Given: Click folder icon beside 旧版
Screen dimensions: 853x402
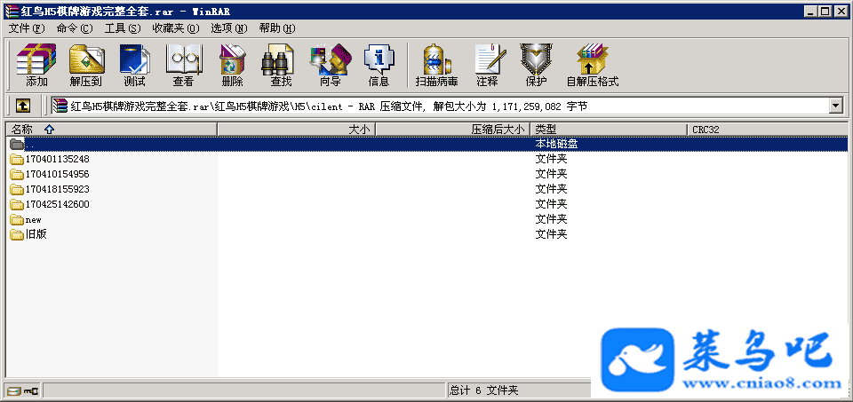Looking at the screenshot, I should pyautogui.click(x=17, y=234).
